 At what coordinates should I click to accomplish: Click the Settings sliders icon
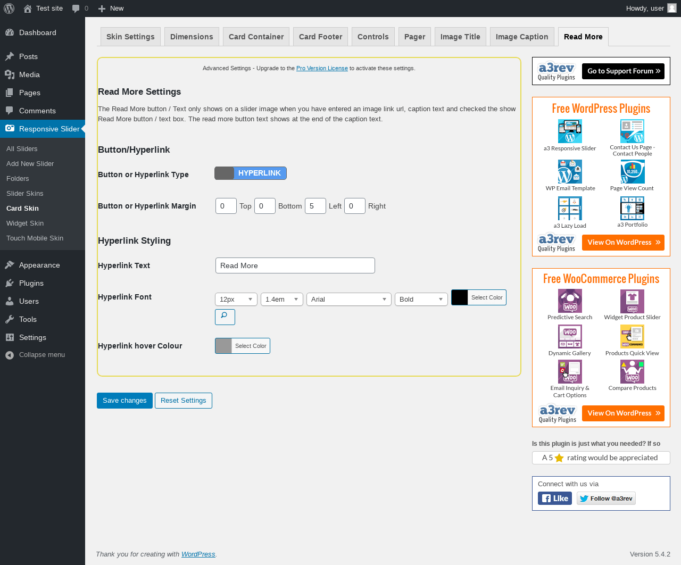pyautogui.click(x=10, y=337)
